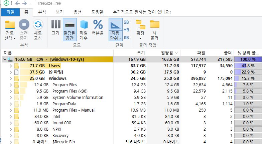Set the unit to KB
This screenshot has height=144, width=262.
click(x=126, y=38)
